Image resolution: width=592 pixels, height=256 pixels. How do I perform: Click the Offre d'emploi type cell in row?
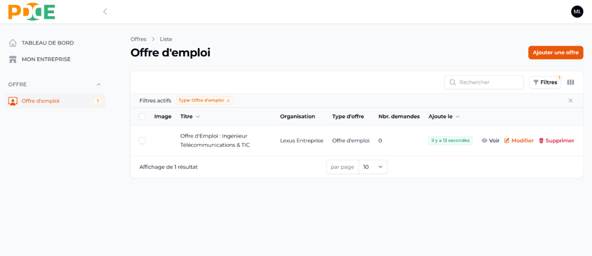tap(351, 141)
